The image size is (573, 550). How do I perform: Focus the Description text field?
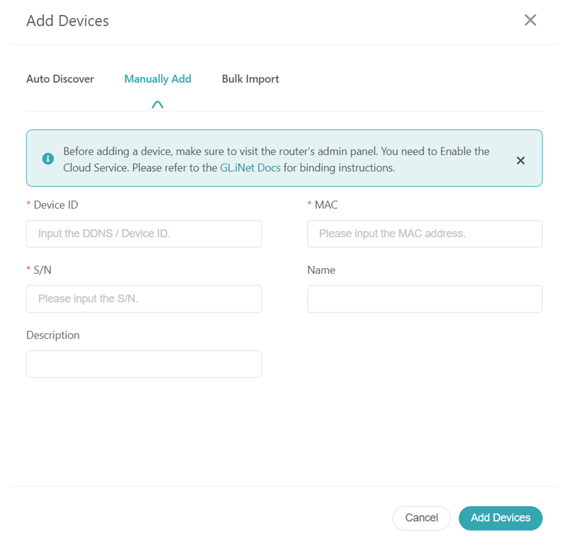[x=144, y=364]
